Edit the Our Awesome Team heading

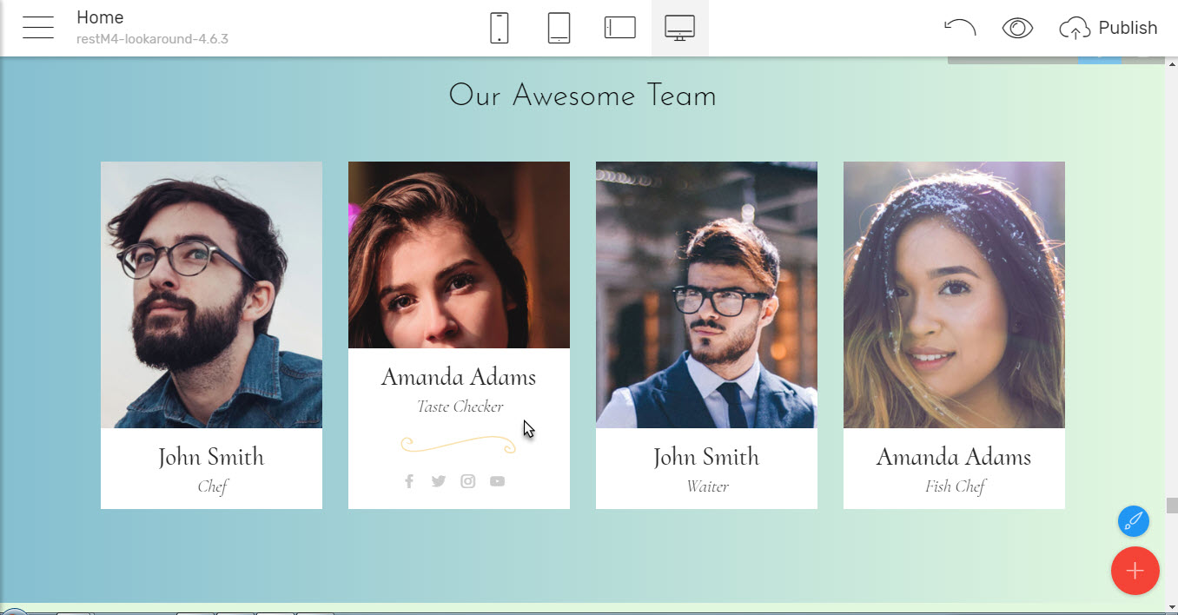tap(583, 96)
